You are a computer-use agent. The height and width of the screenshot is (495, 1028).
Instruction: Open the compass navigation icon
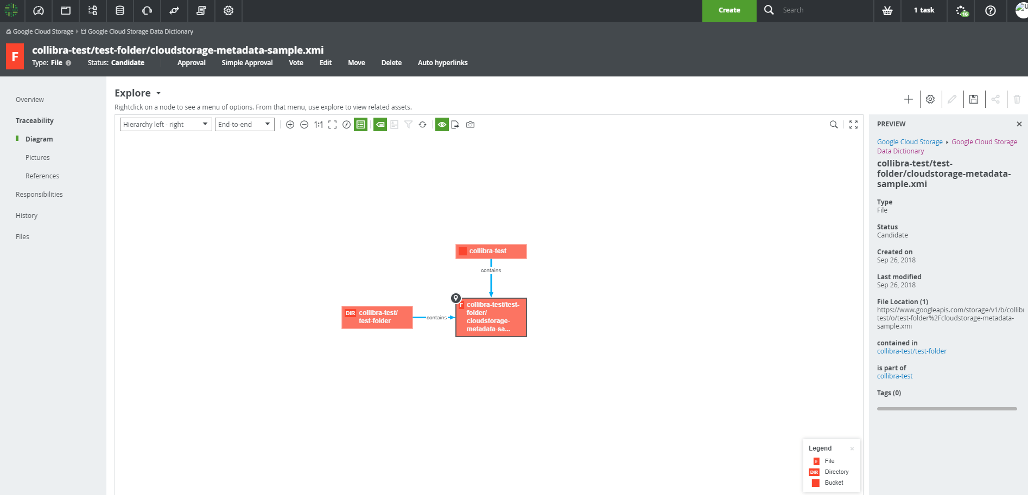point(347,125)
